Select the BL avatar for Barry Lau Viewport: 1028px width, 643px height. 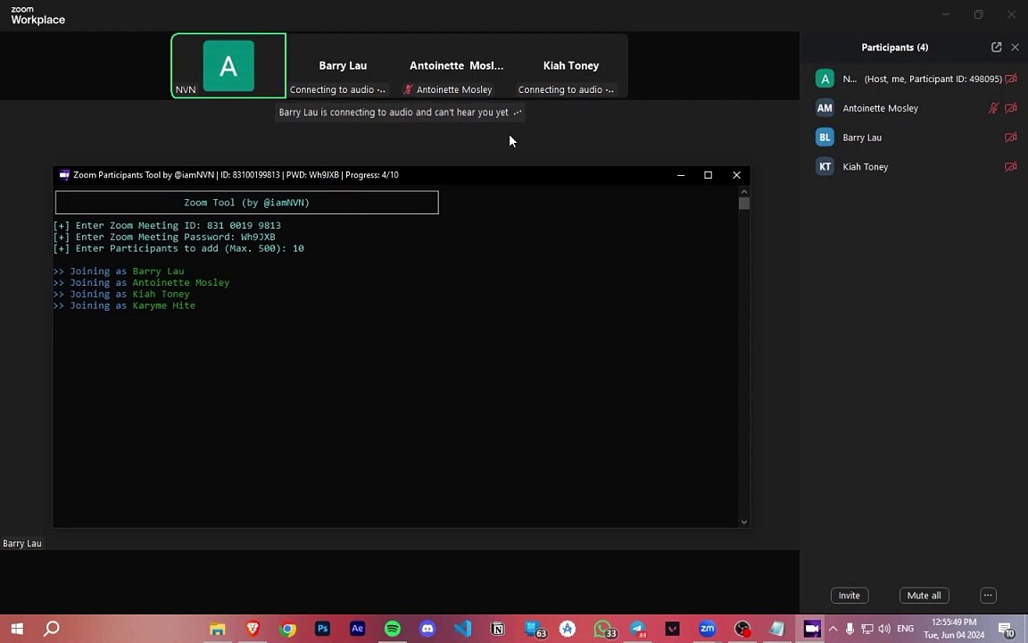click(x=825, y=138)
